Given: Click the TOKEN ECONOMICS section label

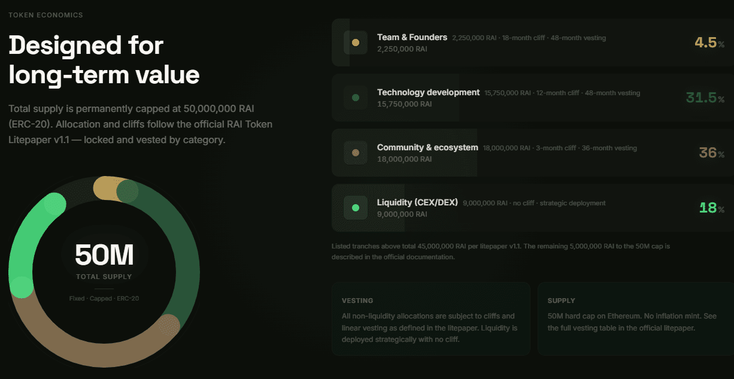Looking at the screenshot, I should tap(46, 14).
